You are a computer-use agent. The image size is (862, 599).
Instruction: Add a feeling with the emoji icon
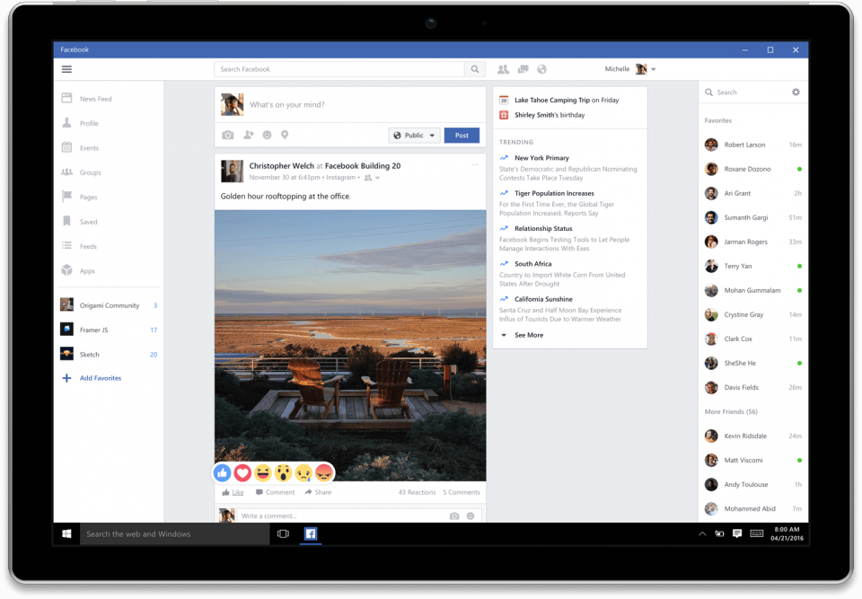coord(267,135)
